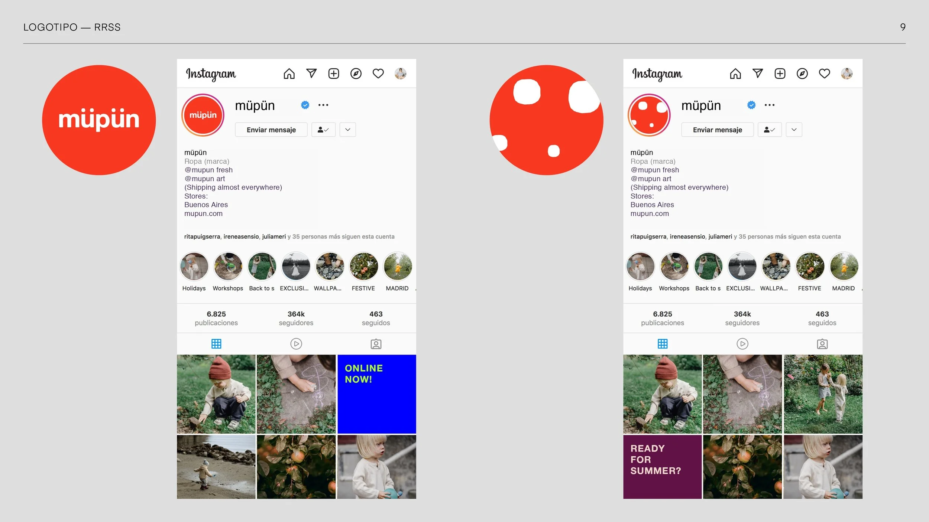The height and width of the screenshot is (522, 929).
Task: Select the reels play tab in left mockup
Action: tap(296, 344)
